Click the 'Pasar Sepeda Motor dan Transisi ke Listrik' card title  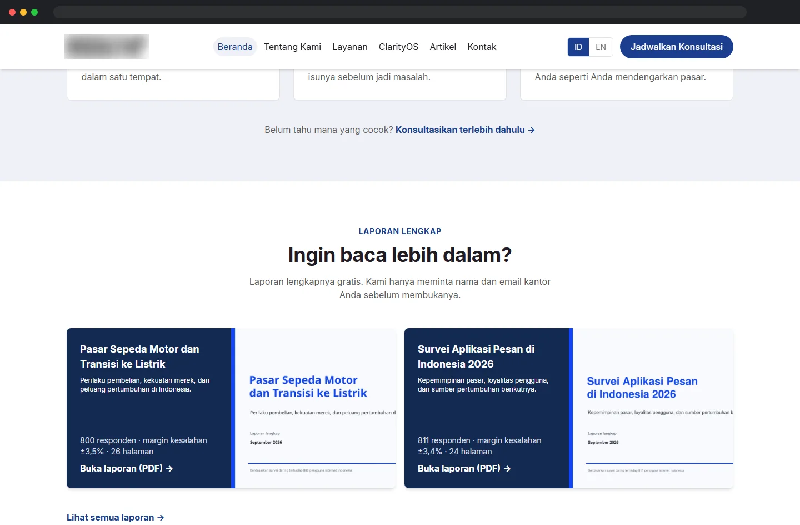click(139, 356)
